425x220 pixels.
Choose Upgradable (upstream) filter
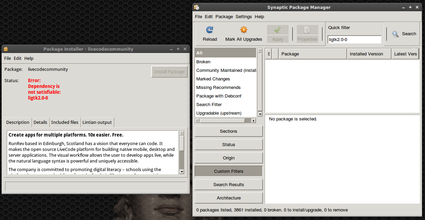[x=219, y=113]
